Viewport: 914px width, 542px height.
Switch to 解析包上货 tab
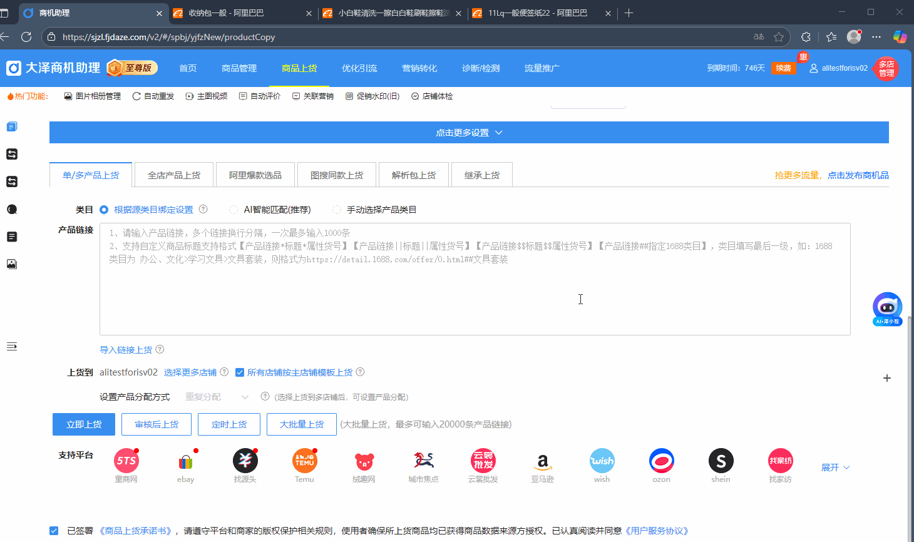tap(414, 175)
